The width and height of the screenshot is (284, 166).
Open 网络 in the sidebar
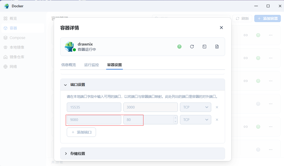22,67
